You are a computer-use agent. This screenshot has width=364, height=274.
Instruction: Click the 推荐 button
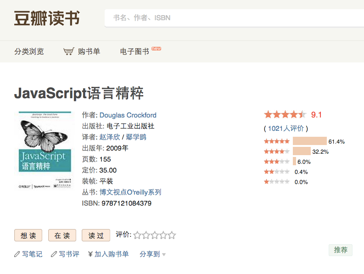[341, 250]
